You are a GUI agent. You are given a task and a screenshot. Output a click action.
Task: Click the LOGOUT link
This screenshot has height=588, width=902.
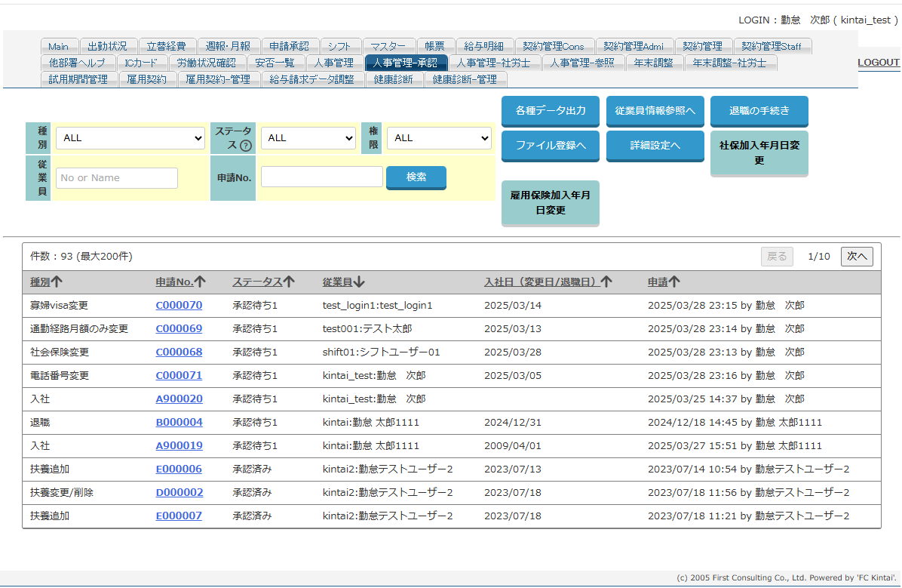pyautogui.click(x=879, y=63)
